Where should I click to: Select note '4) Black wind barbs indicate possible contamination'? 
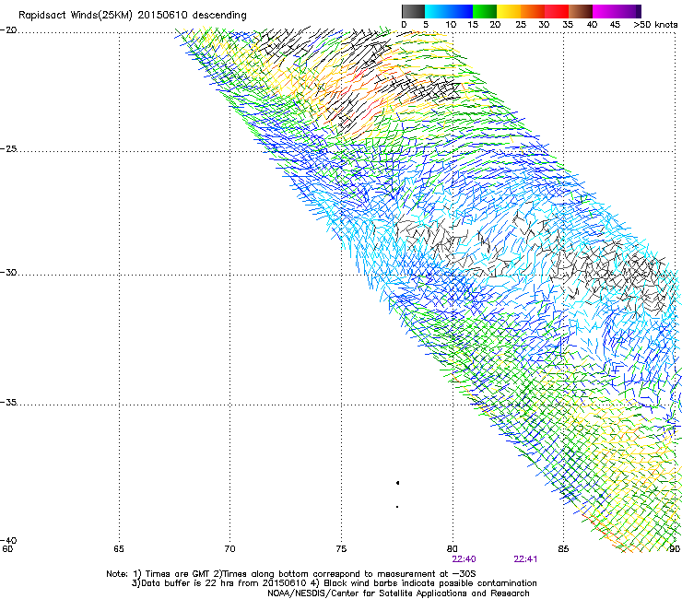point(424,583)
